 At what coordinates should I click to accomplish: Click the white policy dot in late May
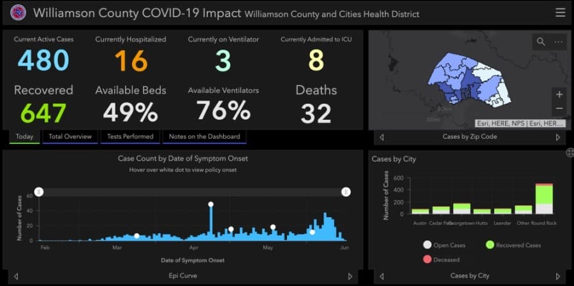[313, 232]
